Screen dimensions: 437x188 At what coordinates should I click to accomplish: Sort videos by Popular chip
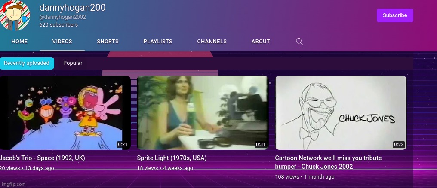click(x=73, y=63)
